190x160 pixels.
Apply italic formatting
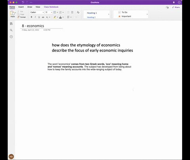pos(35,17)
